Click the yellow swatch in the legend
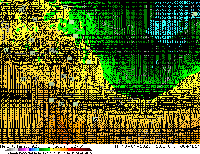 click(51, 150)
